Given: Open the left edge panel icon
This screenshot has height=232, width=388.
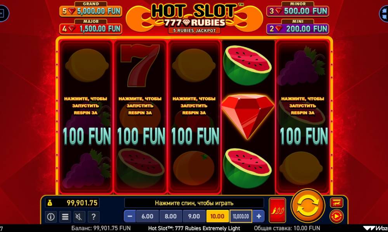Looking at the screenshot, I should pos(3,13).
